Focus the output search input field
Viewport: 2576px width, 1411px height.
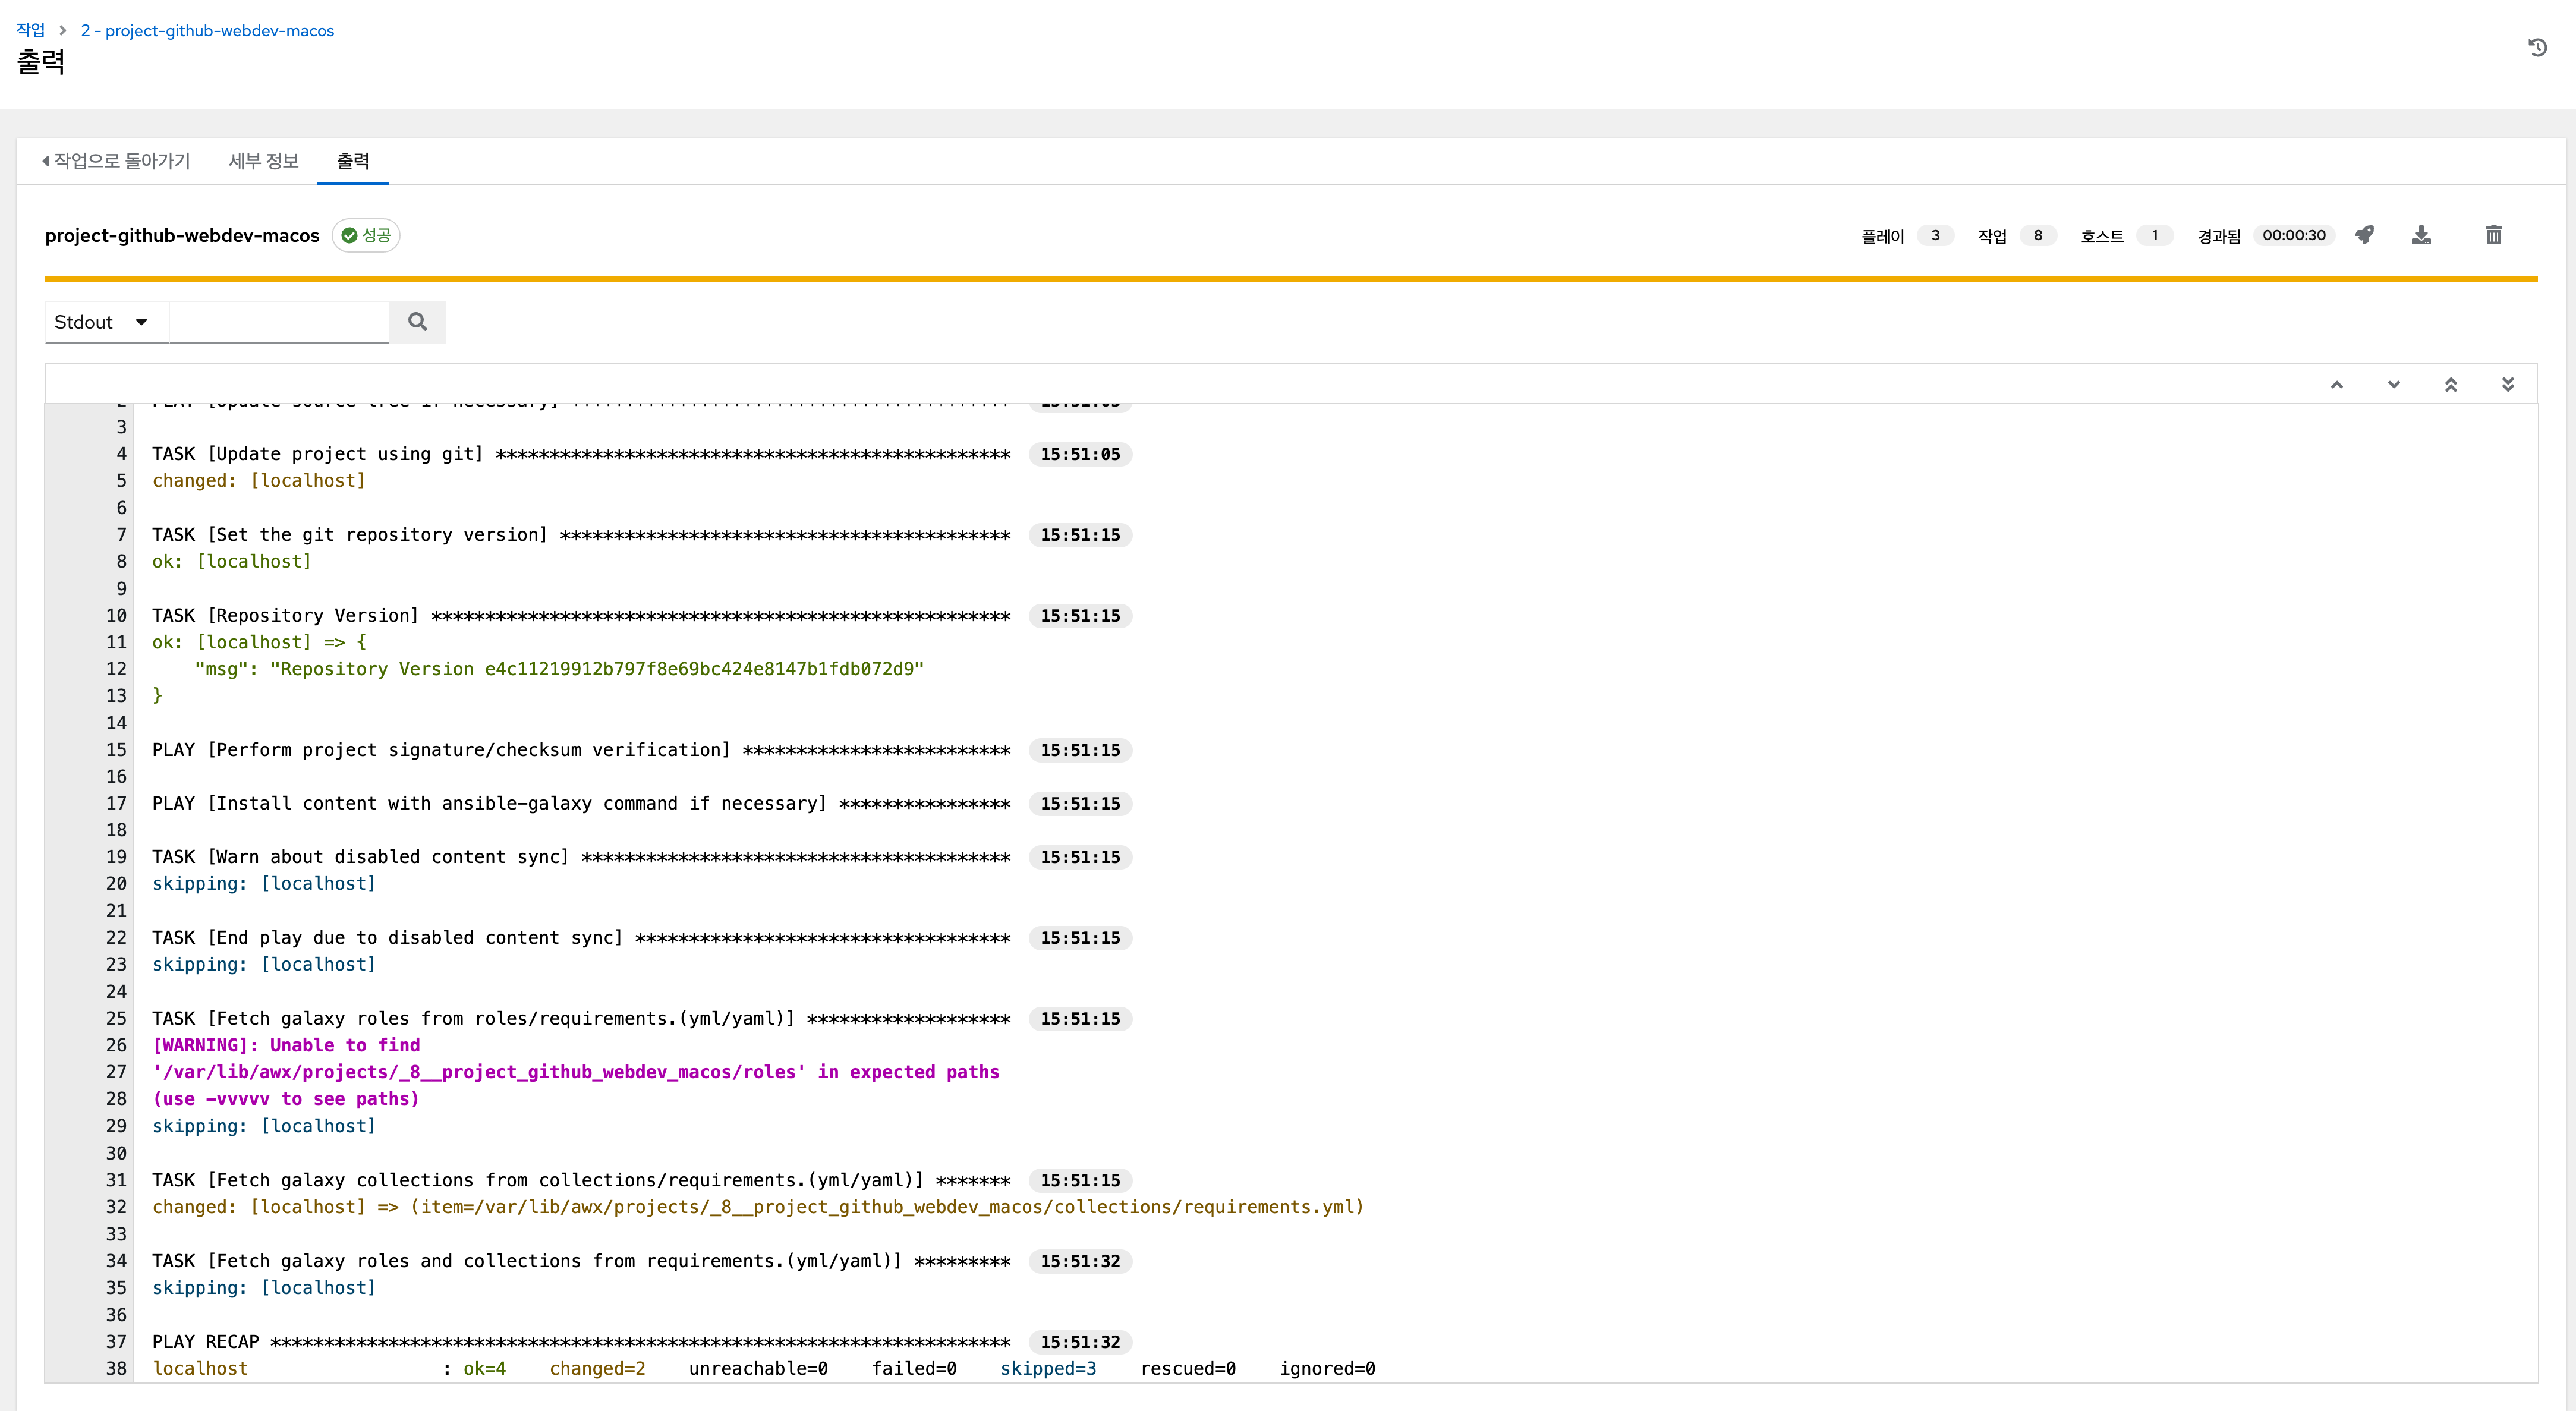279,322
